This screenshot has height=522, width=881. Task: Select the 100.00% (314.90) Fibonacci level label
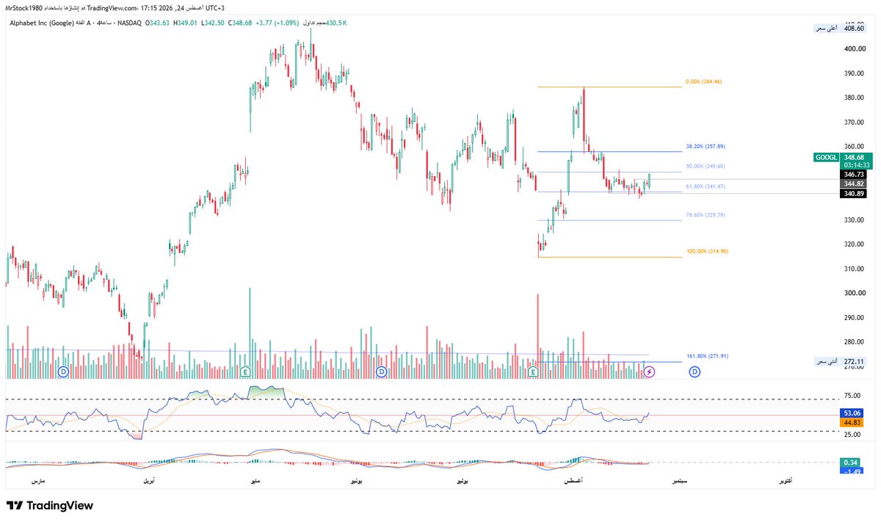pos(706,251)
